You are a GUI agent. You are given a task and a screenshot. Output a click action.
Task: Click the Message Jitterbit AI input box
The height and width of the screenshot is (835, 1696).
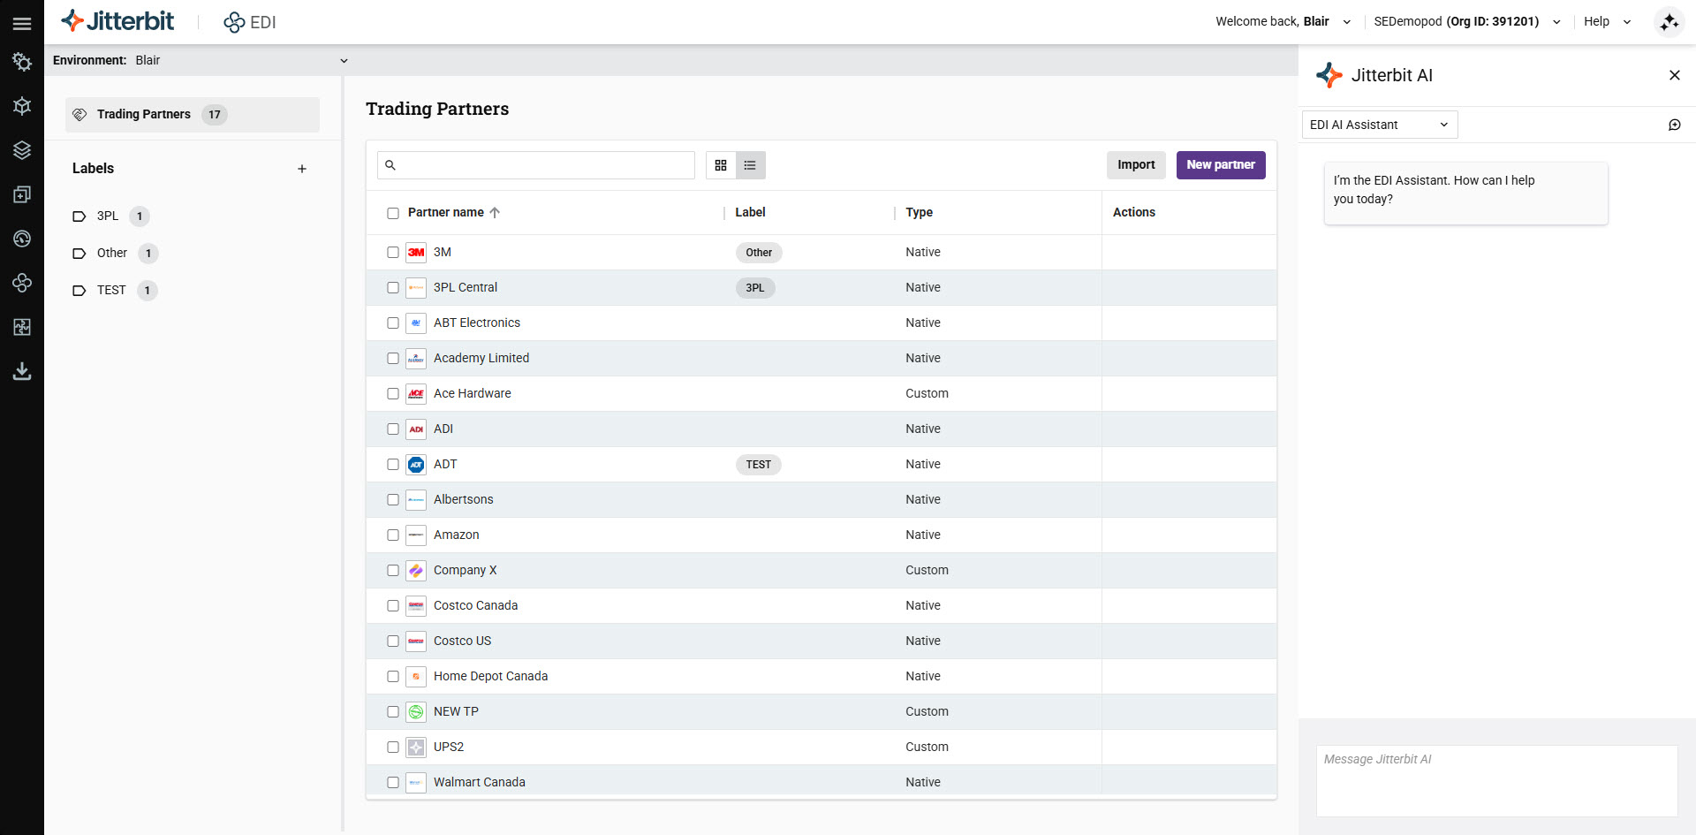1496,781
